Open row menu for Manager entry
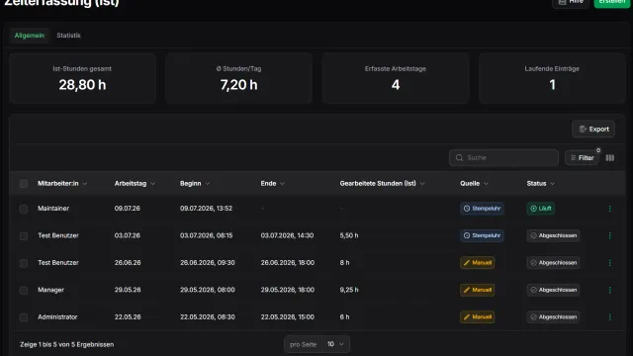Viewport: 633px width, 356px height. pos(609,290)
